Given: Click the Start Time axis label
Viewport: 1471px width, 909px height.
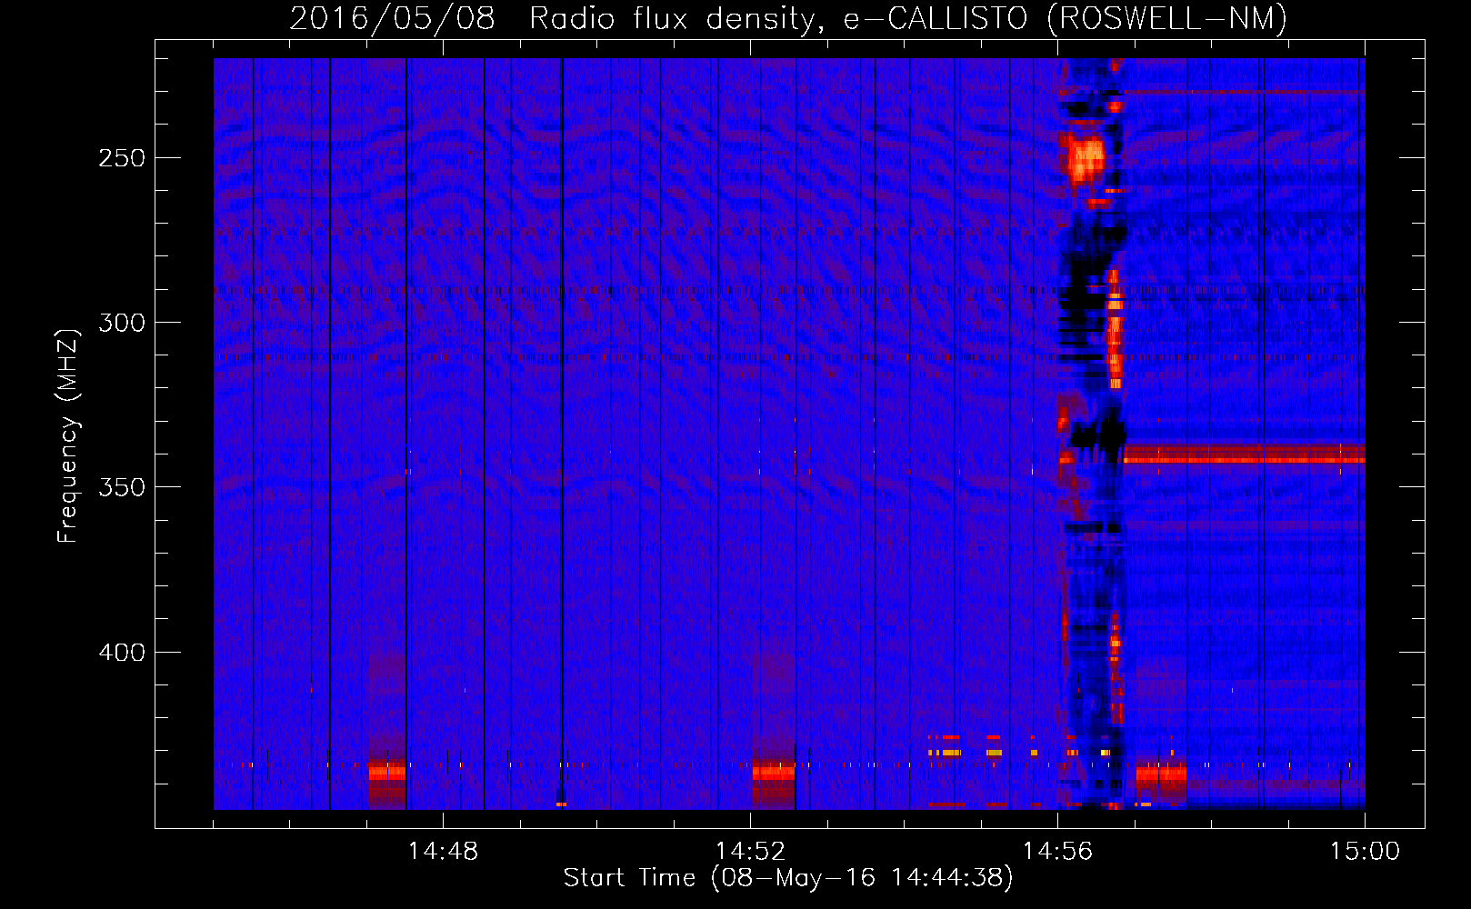Looking at the screenshot, I should coord(787,878).
